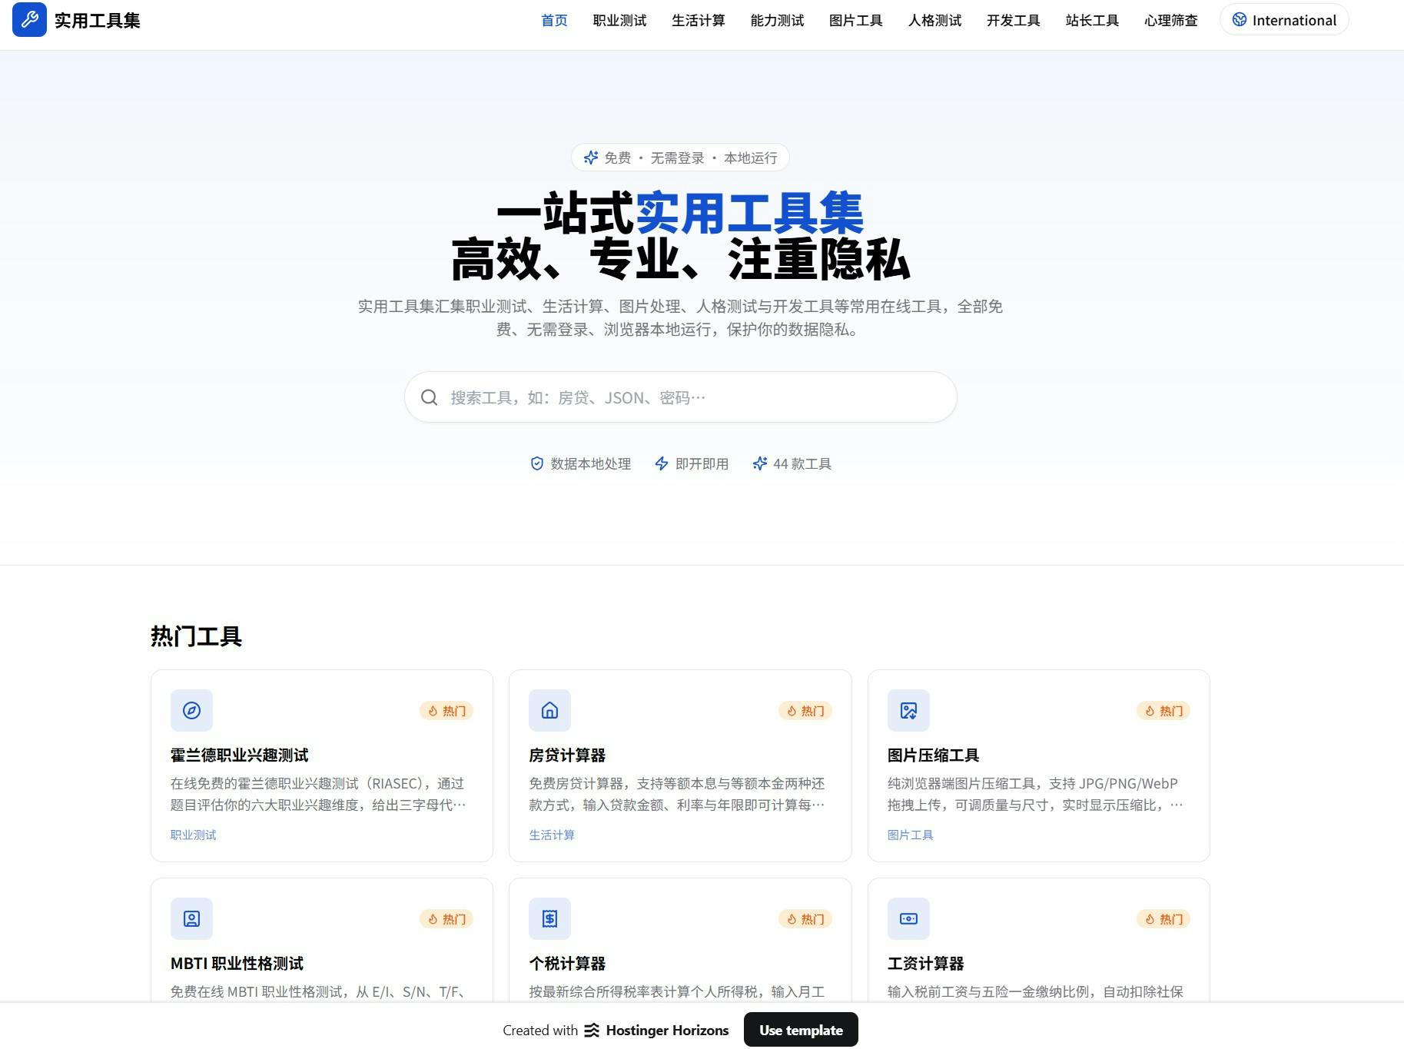Open the 站长工具 menu item

coord(1092,21)
